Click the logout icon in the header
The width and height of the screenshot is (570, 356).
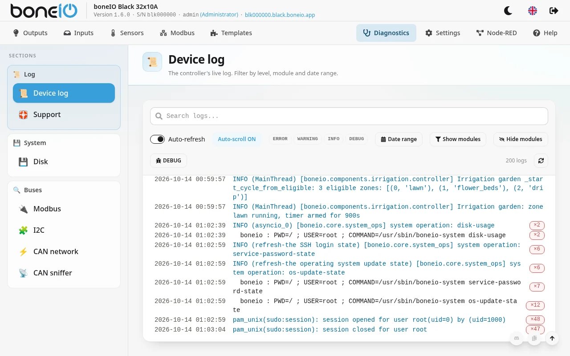click(554, 11)
